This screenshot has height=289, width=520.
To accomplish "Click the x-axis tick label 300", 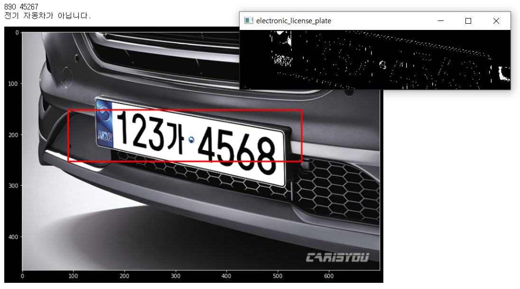I will 176,276.
